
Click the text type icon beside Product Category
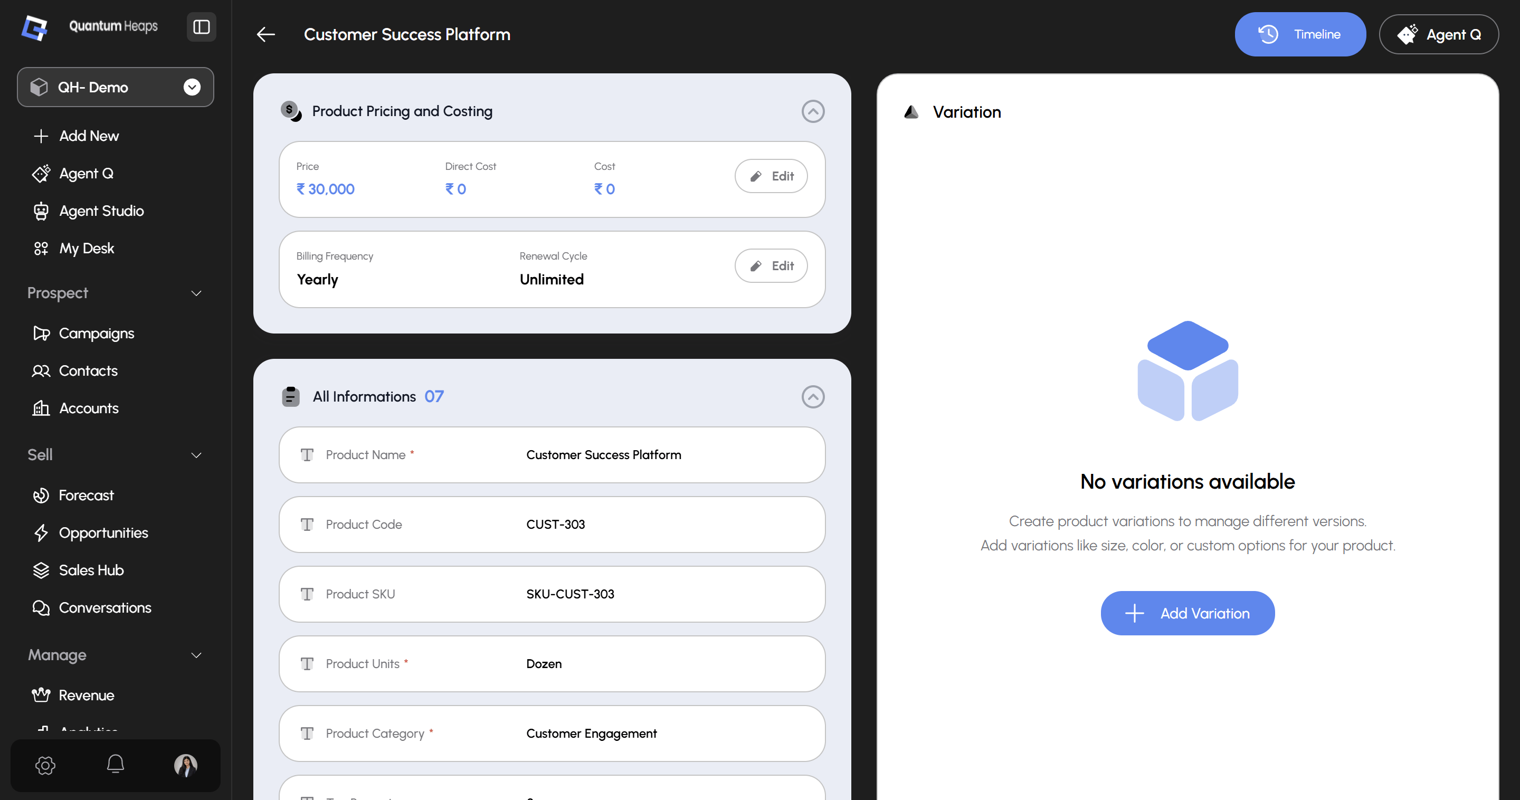(307, 734)
